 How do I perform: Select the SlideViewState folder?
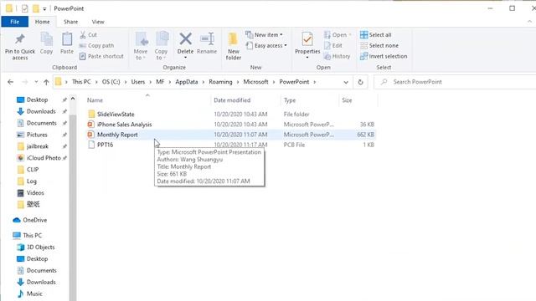coord(116,115)
